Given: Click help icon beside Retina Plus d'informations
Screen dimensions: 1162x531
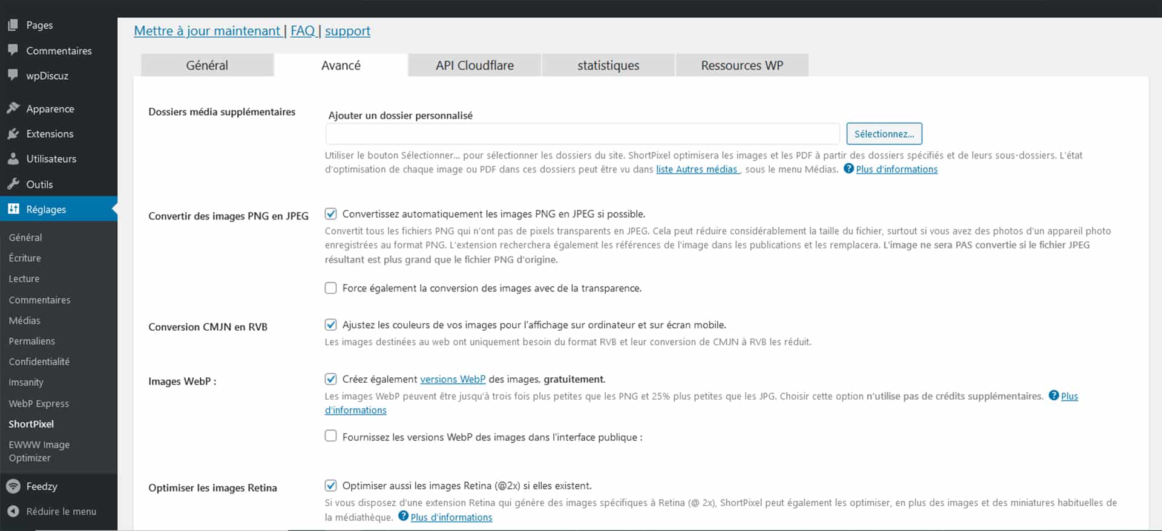Looking at the screenshot, I should pyautogui.click(x=404, y=516).
